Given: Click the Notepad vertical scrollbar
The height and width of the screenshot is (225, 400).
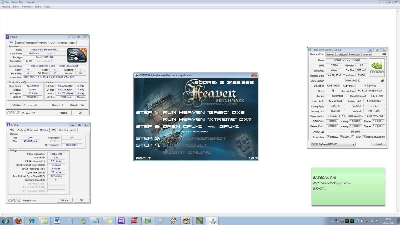Looking at the screenshot, I should pos(398,111).
